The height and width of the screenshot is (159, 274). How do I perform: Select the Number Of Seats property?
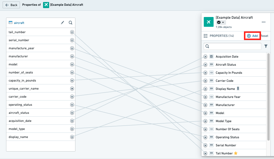(x=234, y=129)
